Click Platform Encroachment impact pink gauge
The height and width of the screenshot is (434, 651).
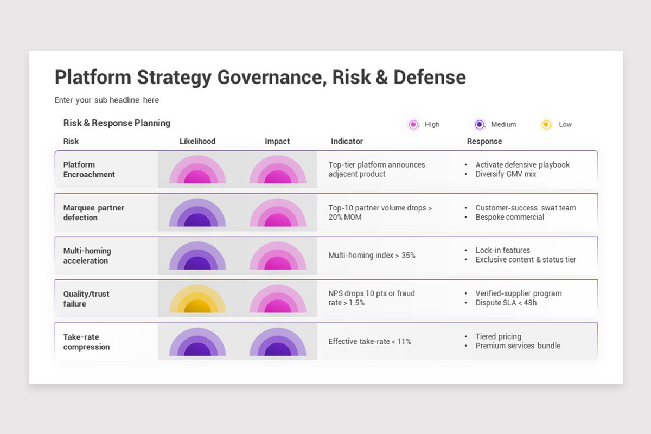point(278,170)
